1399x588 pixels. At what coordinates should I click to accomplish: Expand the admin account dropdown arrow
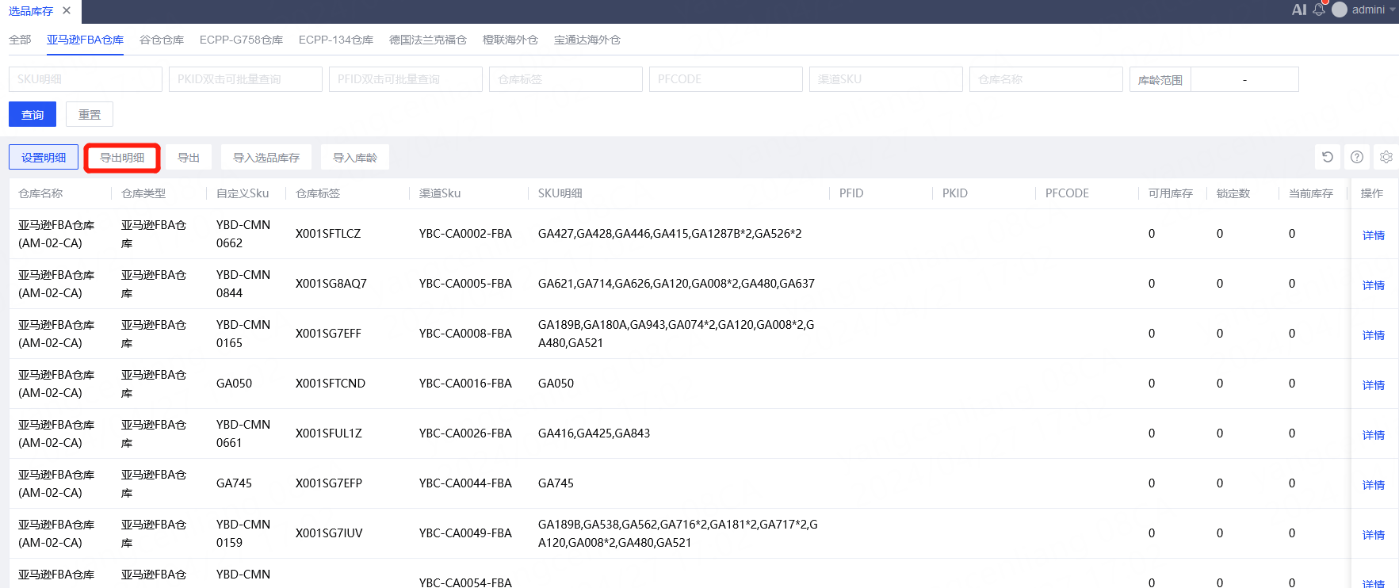pyautogui.click(x=1393, y=10)
